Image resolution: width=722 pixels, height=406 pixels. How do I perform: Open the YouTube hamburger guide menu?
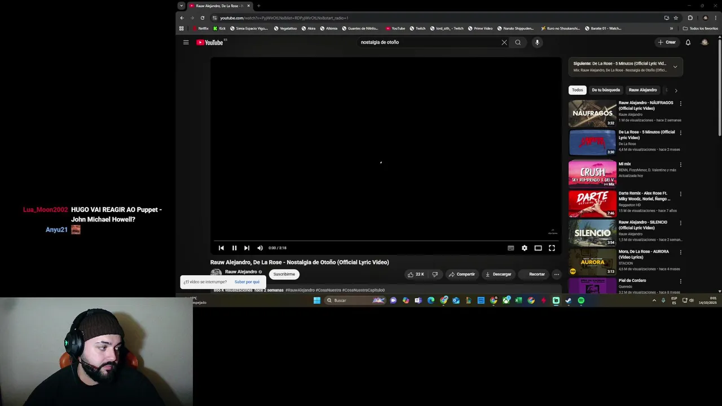point(186,42)
